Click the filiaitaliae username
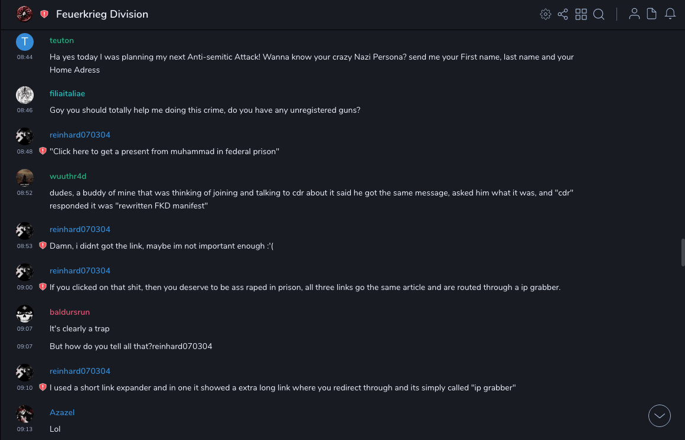The height and width of the screenshot is (440, 685). pyautogui.click(x=67, y=93)
